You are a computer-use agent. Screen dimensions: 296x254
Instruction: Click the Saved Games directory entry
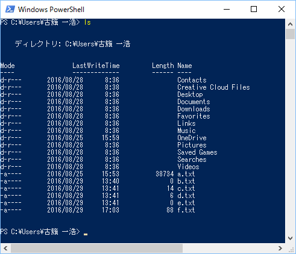click(x=197, y=152)
